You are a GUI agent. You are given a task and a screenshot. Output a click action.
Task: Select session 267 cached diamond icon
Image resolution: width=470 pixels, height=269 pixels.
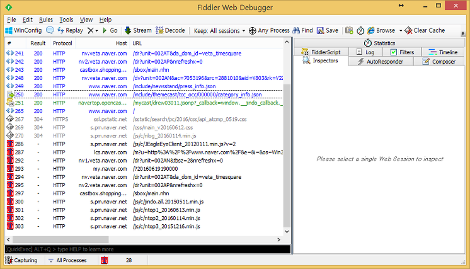tap(10, 119)
